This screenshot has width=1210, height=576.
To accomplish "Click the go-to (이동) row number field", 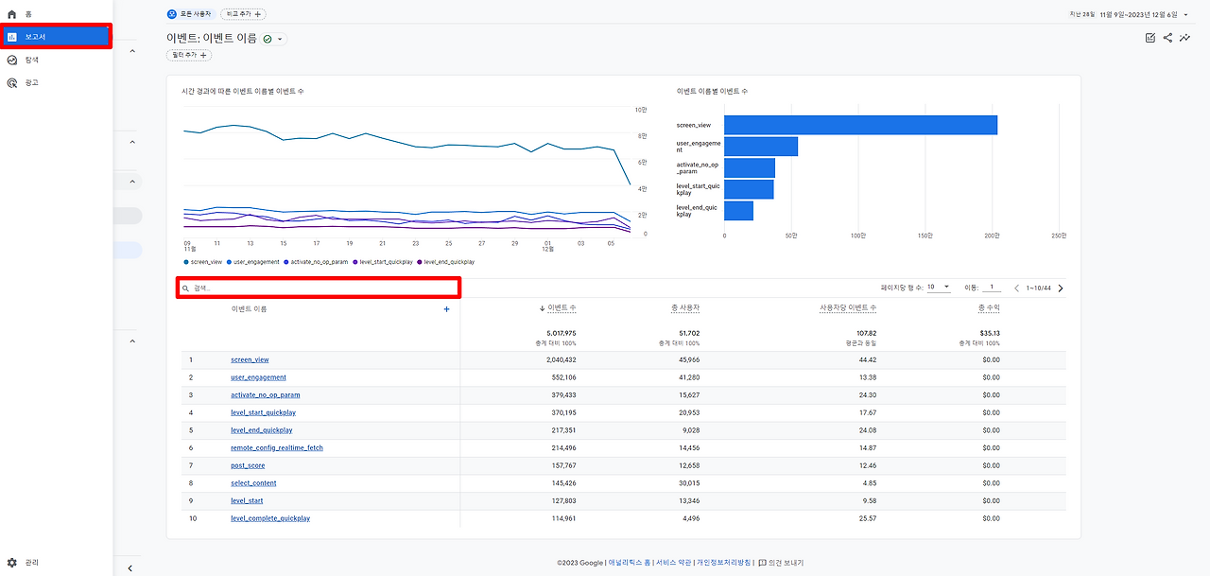I will (992, 287).
